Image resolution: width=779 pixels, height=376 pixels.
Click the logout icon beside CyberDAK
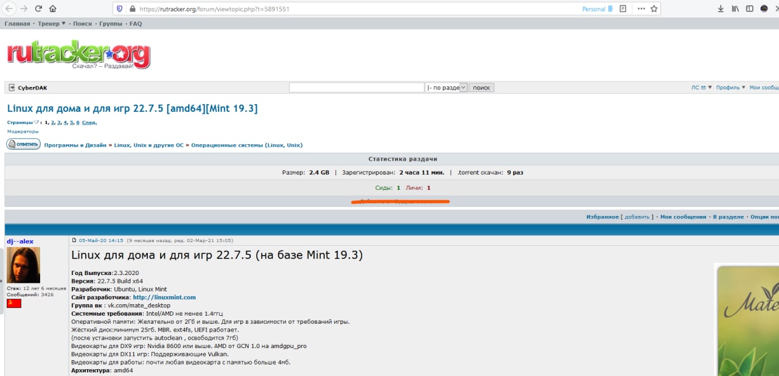[x=12, y=88]
